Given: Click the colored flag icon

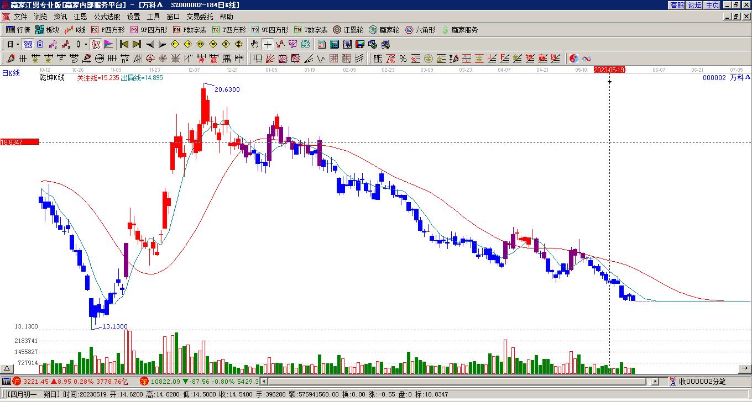Looking at the screenshot, I should pyautogui.click(x=108, y=44).
